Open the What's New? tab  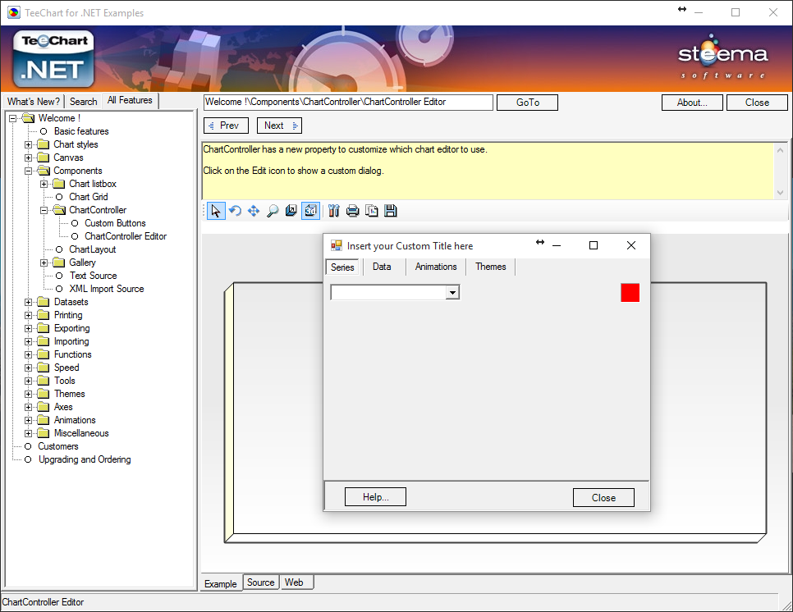click(34, 102)
